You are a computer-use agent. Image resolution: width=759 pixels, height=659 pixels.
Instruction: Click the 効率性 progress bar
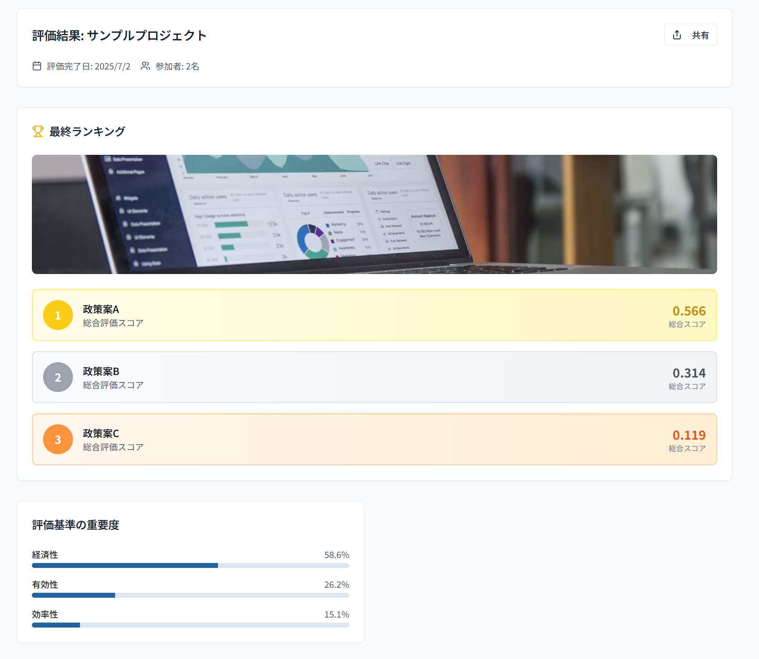(x=191, y=625)
